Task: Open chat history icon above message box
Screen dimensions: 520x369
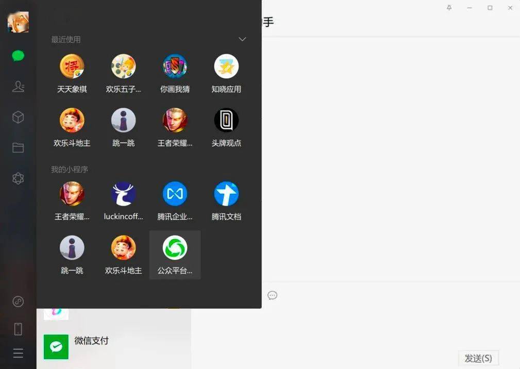Action: click(x=272, y=295)
